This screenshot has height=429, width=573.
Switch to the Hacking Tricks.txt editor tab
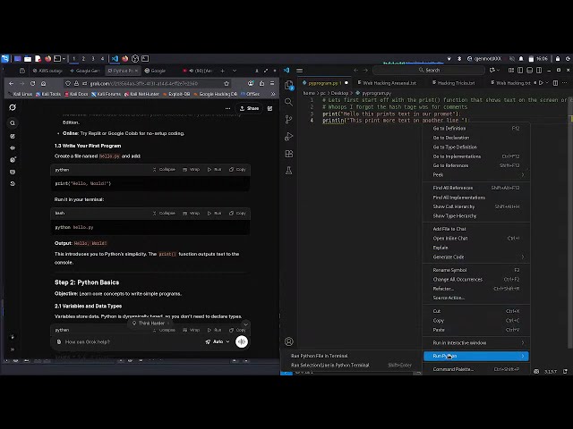coord(453,83)
